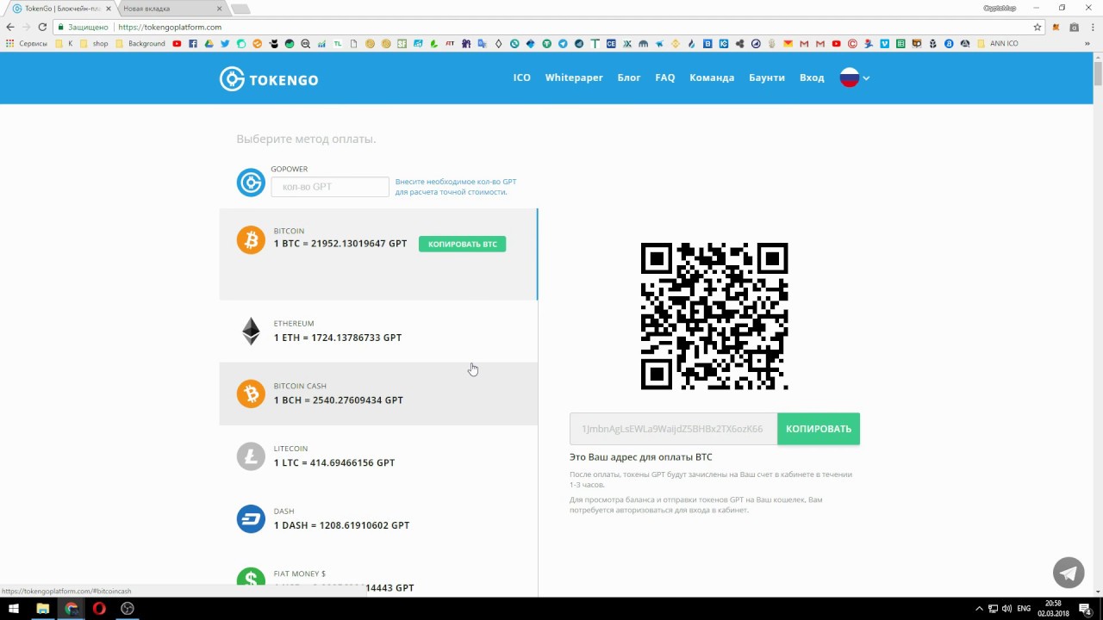Open the Команда section
Screen dimensions: 1103x620
[x=712, y=77]
